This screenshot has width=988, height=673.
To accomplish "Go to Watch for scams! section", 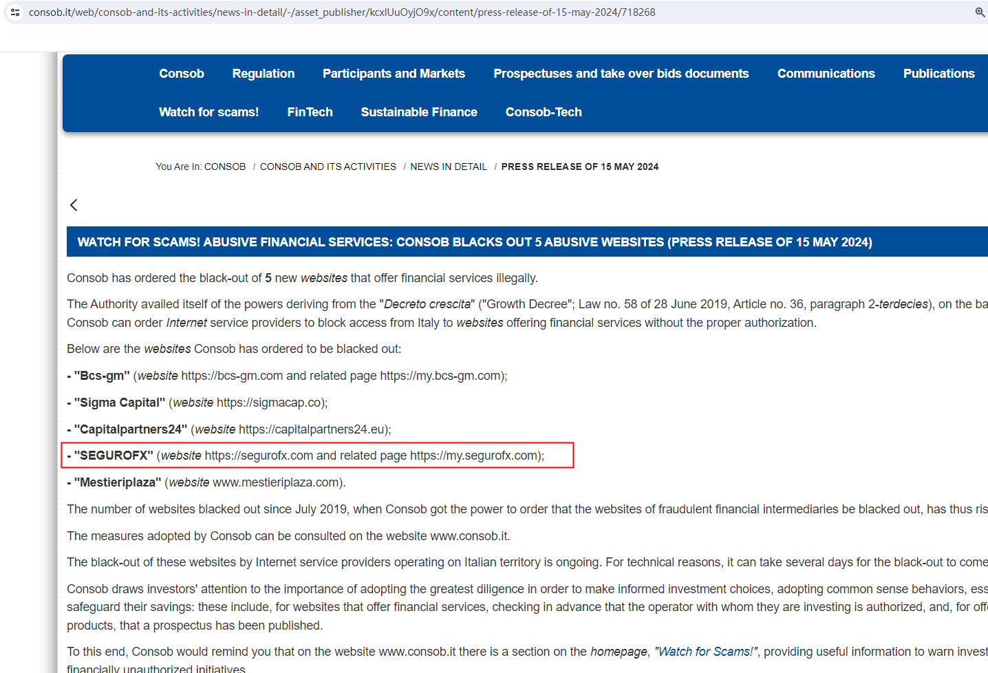I will (208, 112).
